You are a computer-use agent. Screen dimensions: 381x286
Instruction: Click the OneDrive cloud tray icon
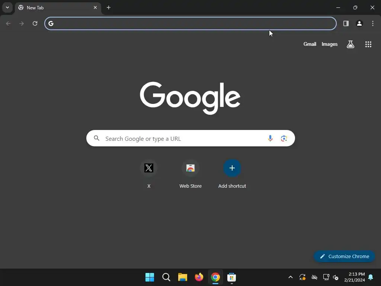pos(314,277)
